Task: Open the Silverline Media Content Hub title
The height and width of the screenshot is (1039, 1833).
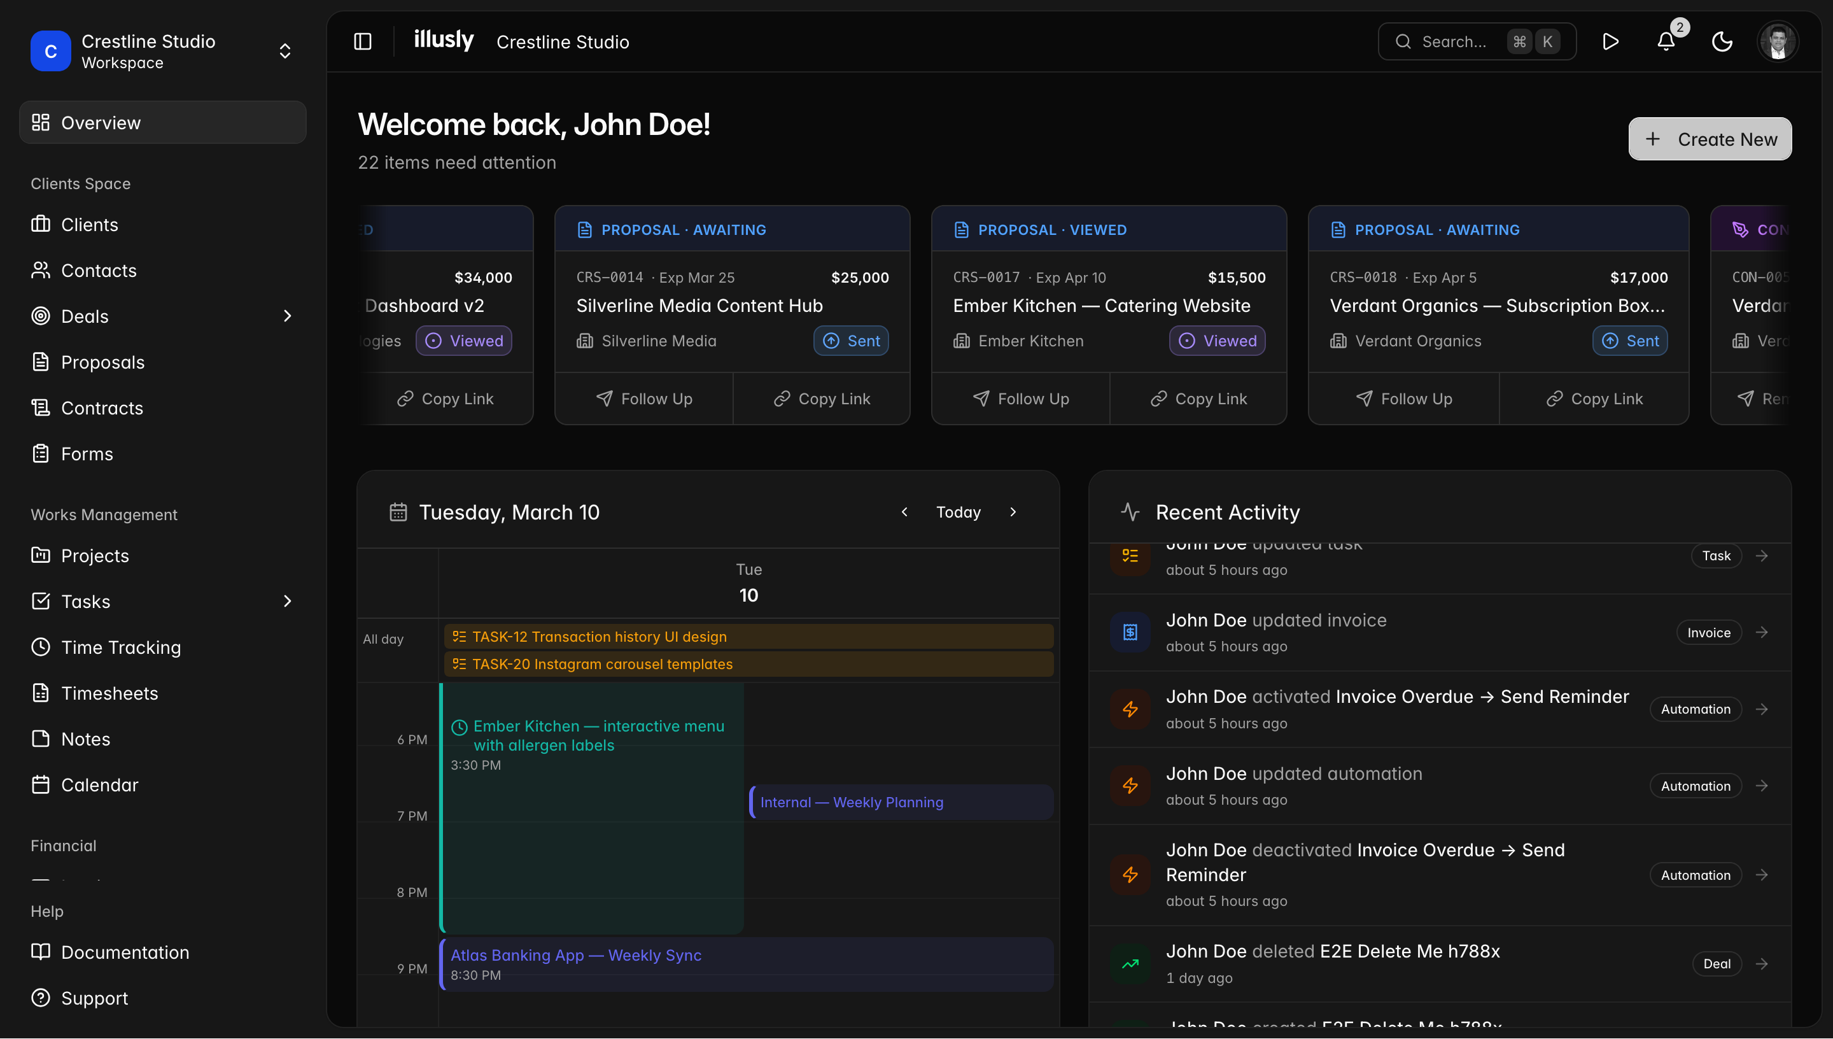Action: pyautogui.click(x=699, y=306)
